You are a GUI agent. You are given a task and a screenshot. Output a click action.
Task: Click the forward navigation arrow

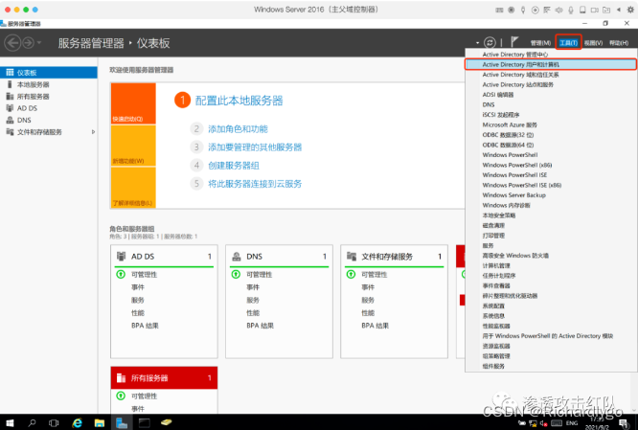coord(28,43)
